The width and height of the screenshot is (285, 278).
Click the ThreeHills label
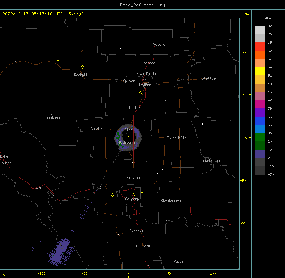click(177, 138)
